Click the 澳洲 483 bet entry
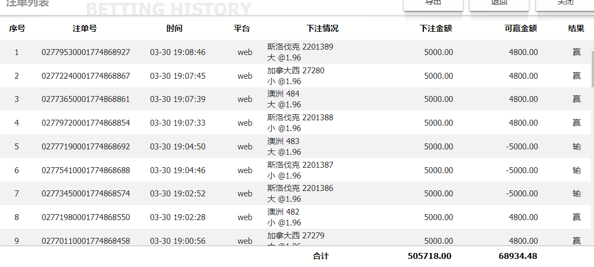Viewport: 594px width, 267px height. 283,147
